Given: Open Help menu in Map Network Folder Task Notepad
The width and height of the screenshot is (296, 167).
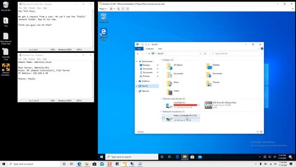Looking at the screenshot, I should click(x=45, y=8).
